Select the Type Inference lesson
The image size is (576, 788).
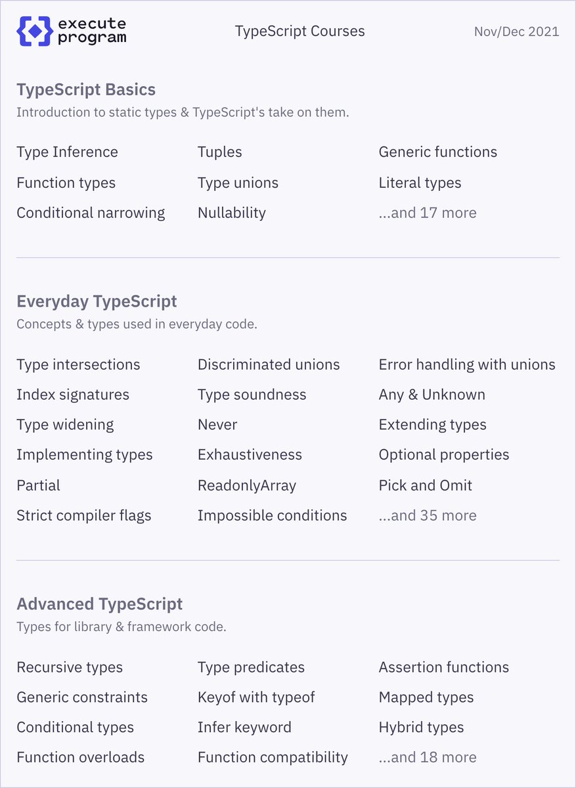coord(67,152)
